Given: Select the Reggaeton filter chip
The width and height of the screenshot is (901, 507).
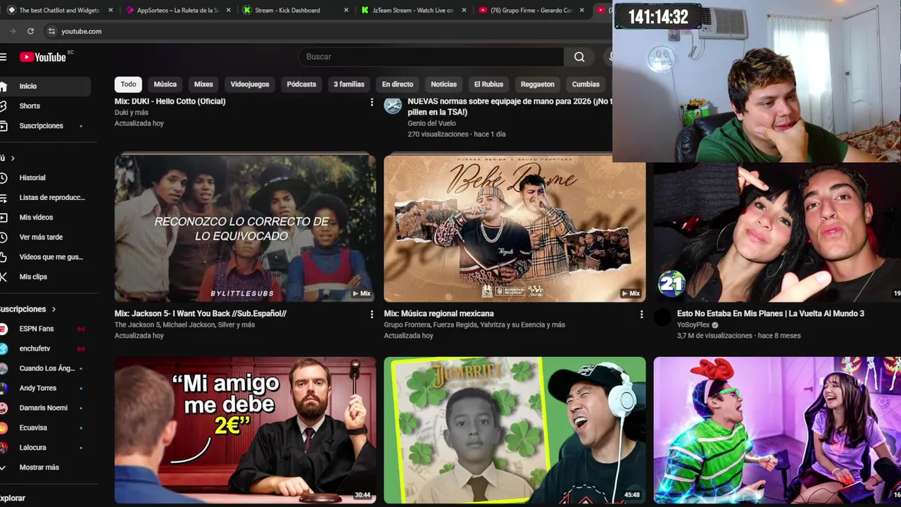Looking at the screenshot, I should (538, 84).
